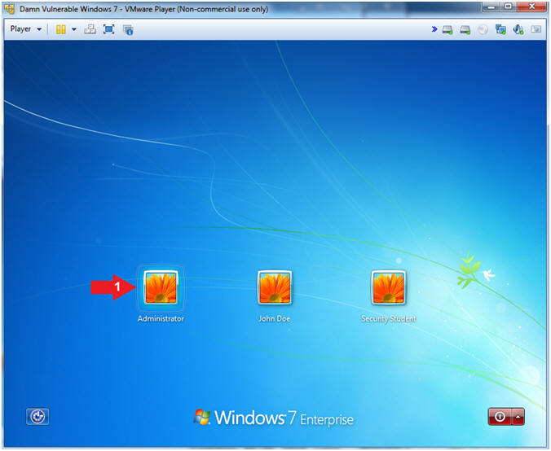Open shutdown options arrow menu
The image size is (551, 451).
coord(518,417)
